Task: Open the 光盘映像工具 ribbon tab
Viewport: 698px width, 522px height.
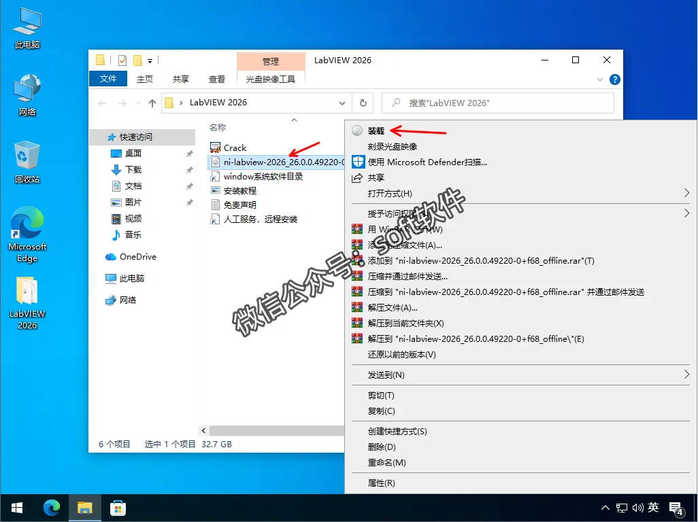Action: (271, 79)
